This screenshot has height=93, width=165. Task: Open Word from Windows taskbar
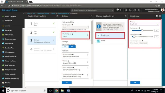tap(68, 90)
